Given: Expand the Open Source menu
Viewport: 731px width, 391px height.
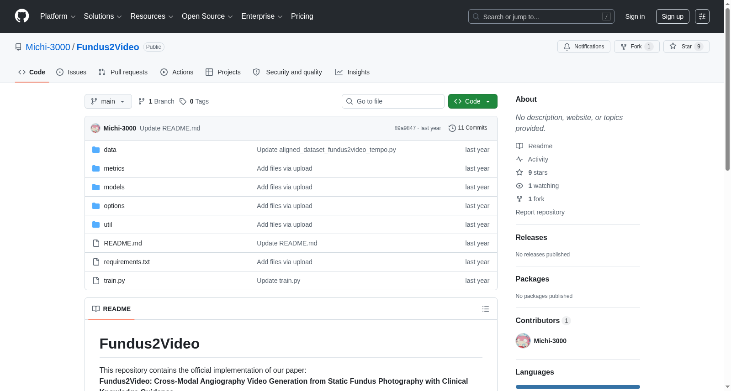Looking at the screenshot, I should point(207,16).
